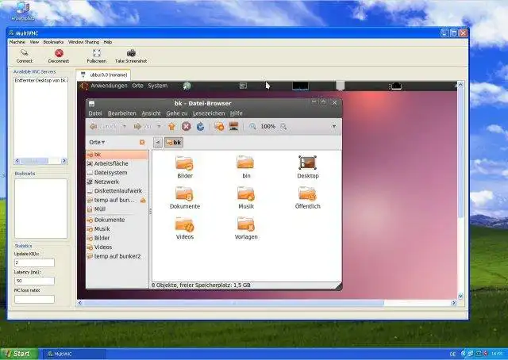Expand the toolbar overflow dropdown arrow

pyautogui.click(x=333, y=126)
